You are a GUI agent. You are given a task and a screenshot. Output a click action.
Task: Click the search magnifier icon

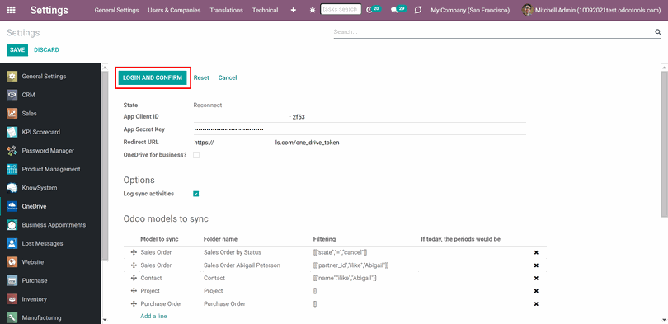(x=657, y=32)
